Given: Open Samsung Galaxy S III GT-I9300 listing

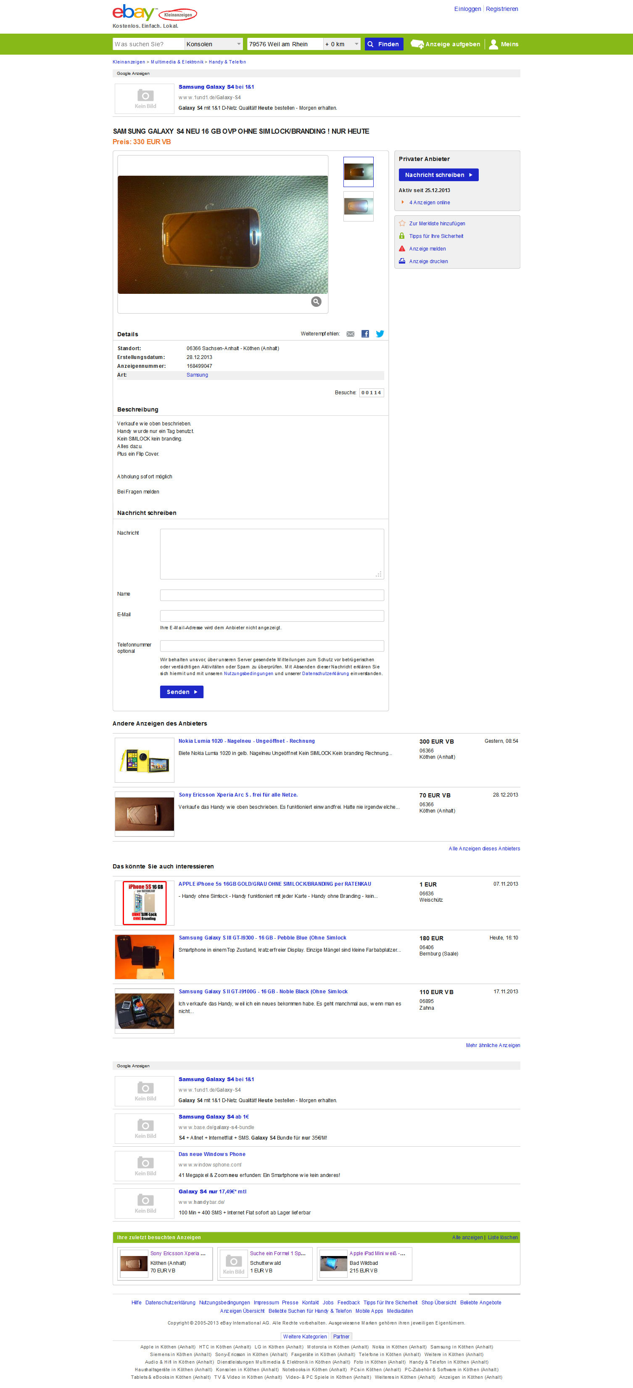Looking at the screenshot, I should coord(262,938).
